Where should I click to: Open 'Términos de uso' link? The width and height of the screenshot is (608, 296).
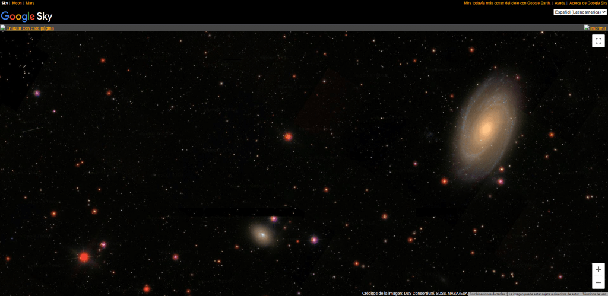pos(594,294)
